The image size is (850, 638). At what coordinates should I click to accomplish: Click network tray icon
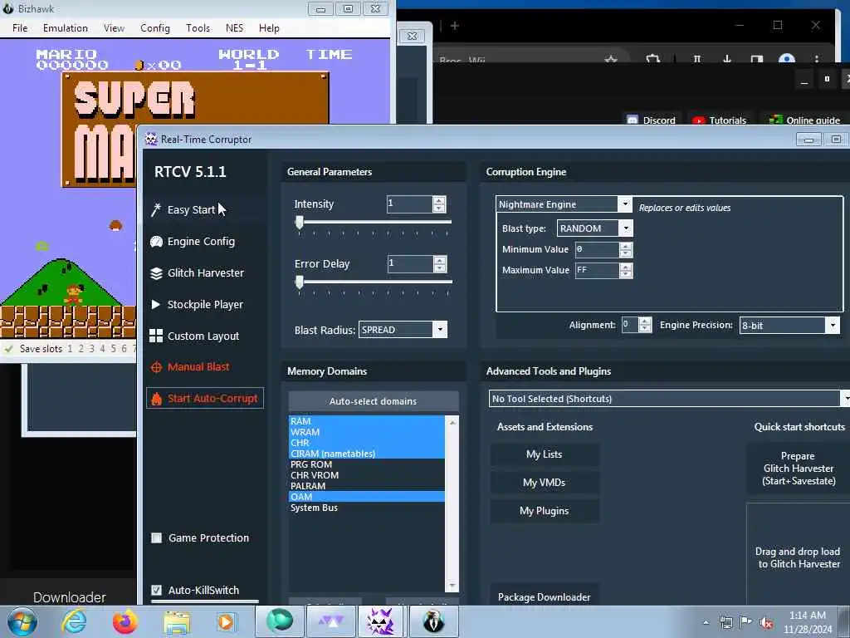725,622
